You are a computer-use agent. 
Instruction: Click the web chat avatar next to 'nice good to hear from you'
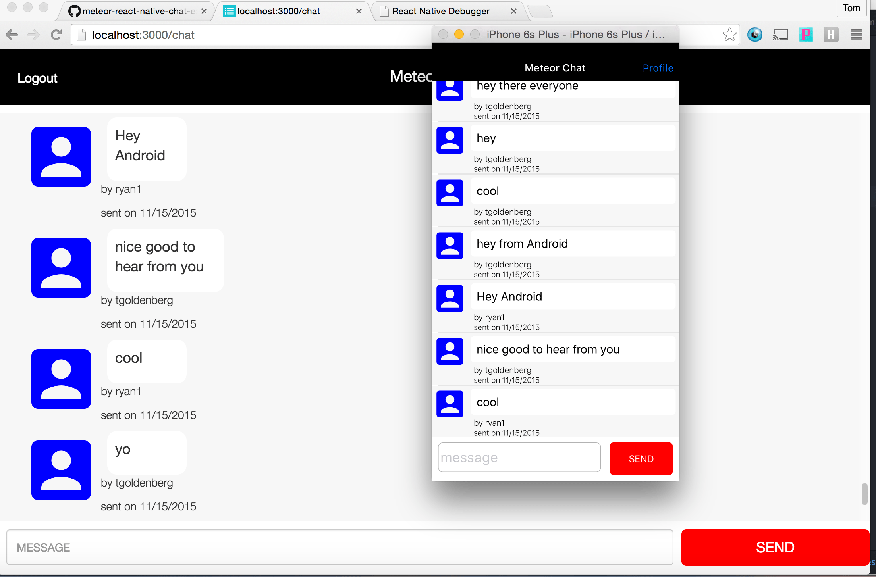pos(61,268)
